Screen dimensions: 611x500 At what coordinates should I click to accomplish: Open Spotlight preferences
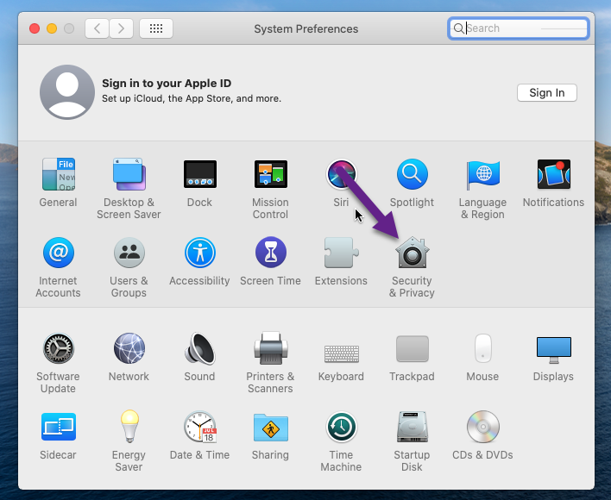click(412, 174)
